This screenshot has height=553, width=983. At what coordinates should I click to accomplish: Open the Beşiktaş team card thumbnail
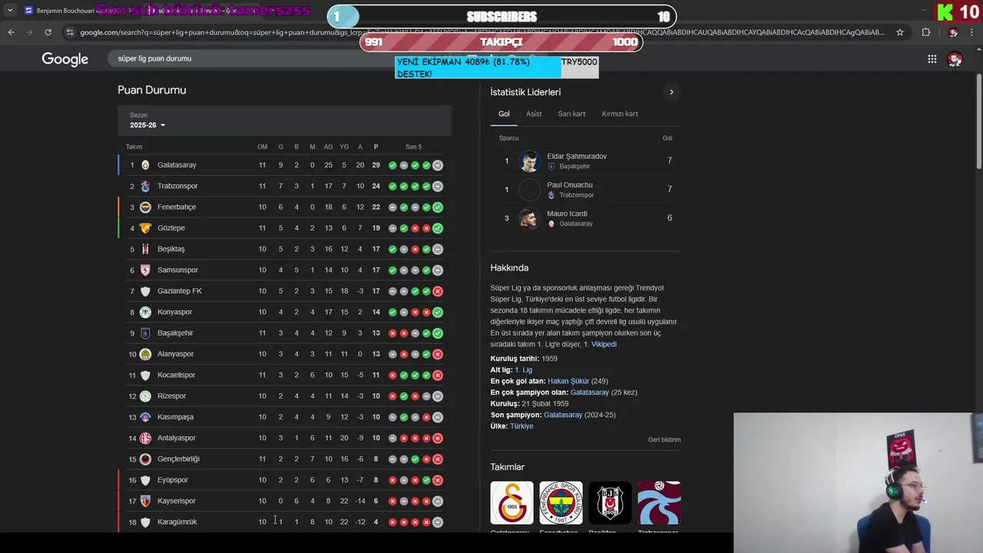click(x=610, y=502)
